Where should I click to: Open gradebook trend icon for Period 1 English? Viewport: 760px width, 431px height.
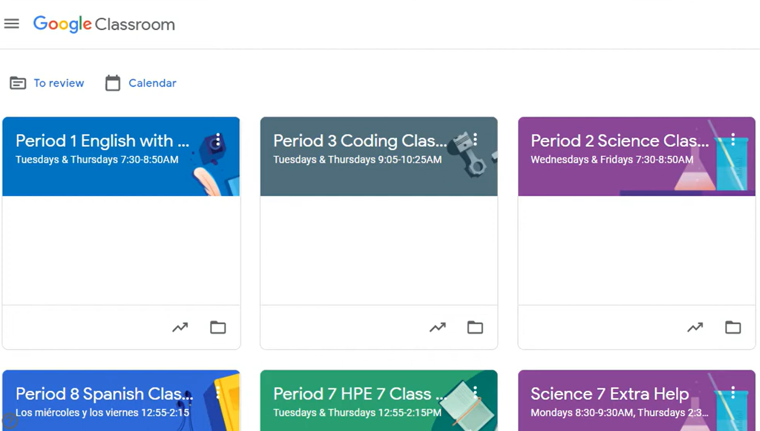click(x=180, y=327)
